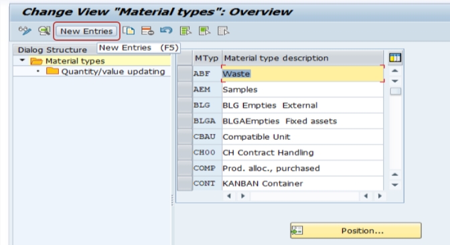This screenshot has width=450, height=245.
Task: Select row selector for CONT
Action: (185, 183)
